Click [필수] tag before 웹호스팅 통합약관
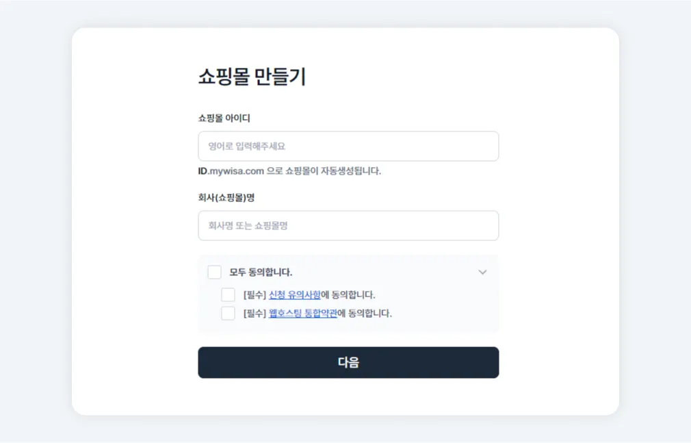The image size is (691, 443). tap(254, 314)
